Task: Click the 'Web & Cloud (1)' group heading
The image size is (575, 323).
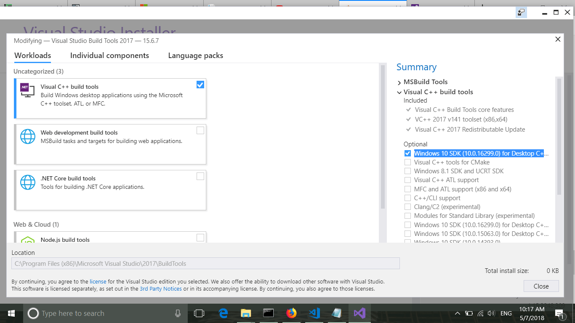Action: click(36, 225)
